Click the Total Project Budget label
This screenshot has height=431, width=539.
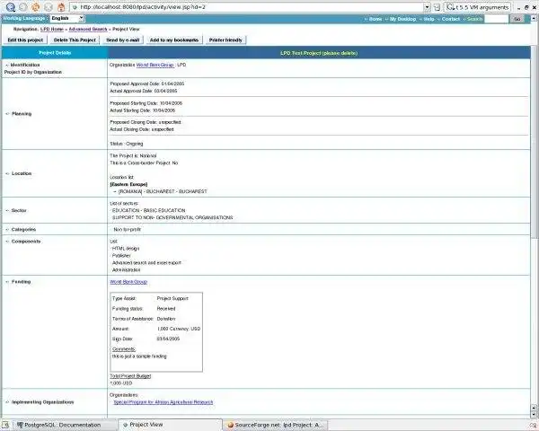pos(130,376)
